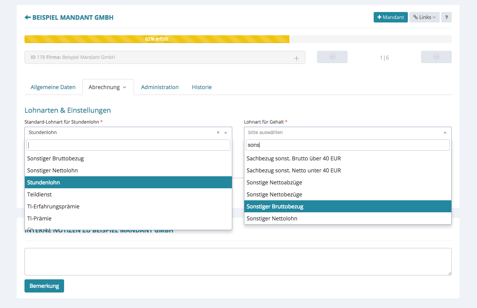Click the back arrow beside Beispiel Mandant GmbH
The image size is (477, 308).
28,17
